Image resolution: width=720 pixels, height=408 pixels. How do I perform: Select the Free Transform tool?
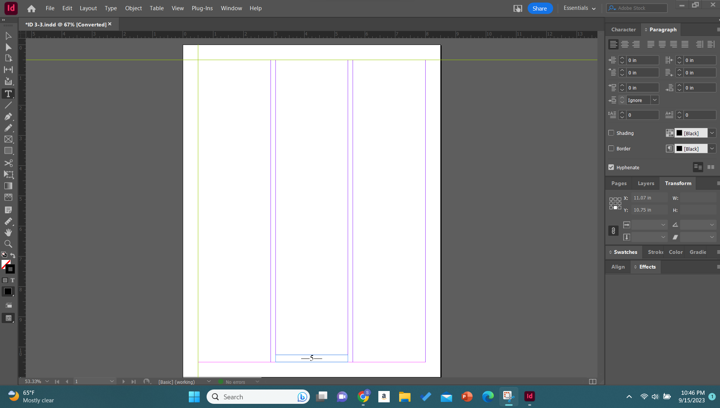8,174
